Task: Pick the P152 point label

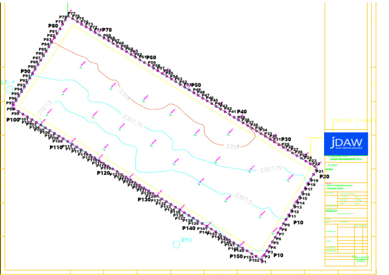Action: [x=254, y=261]
